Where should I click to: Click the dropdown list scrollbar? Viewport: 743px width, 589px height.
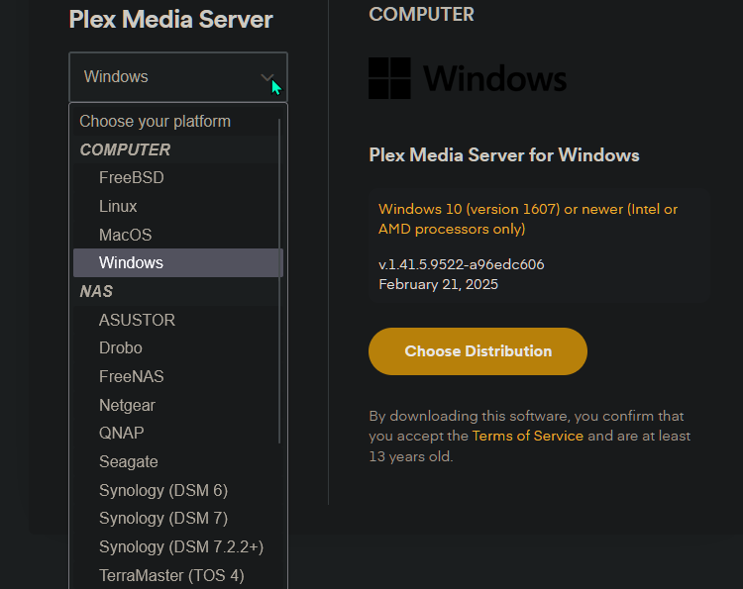pyautogui.click(x=279, y=281)
